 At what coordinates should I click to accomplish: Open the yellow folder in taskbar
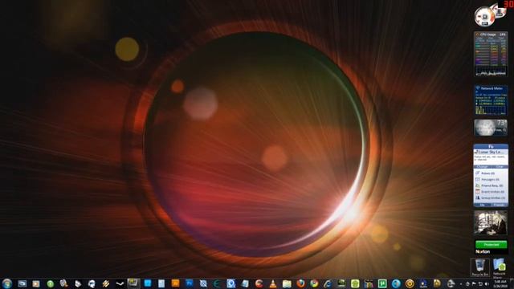(x=287, y=283)
